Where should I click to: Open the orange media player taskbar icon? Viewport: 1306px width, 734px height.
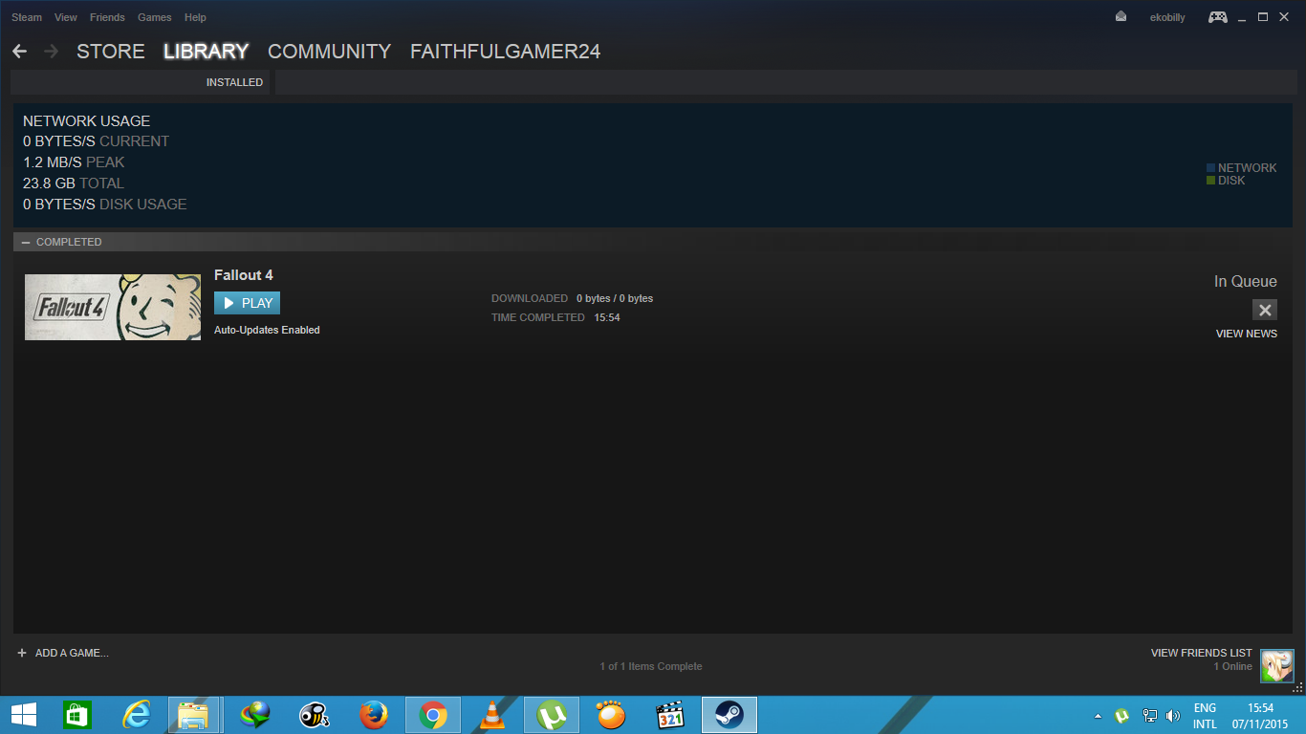pyautogui.click(x=611, y=715)
